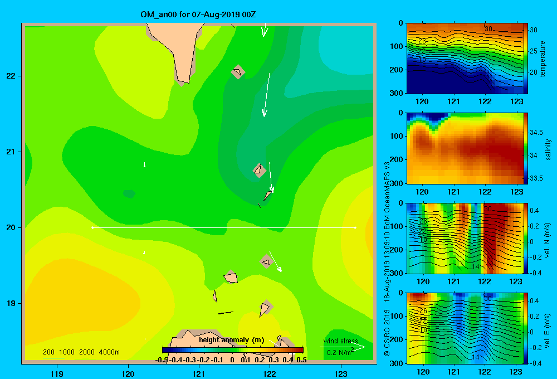Open the temperature depth section plot
The width and height of the screenshot is (557, 379).
(465, 59)
